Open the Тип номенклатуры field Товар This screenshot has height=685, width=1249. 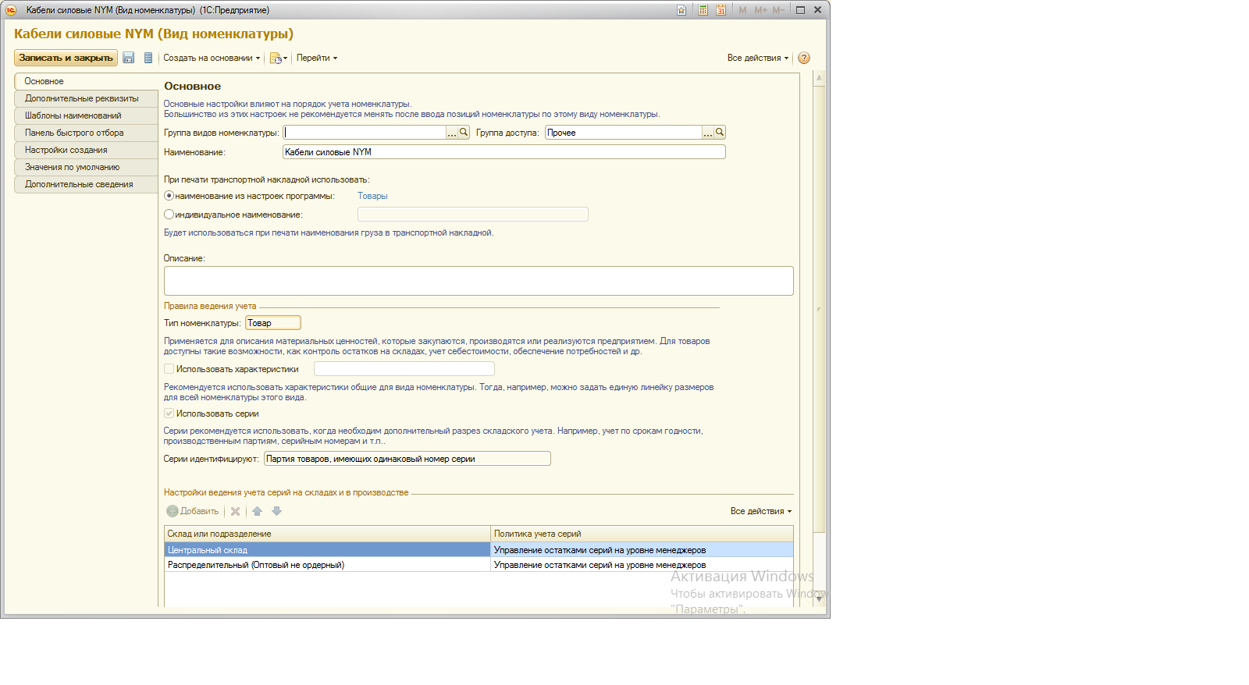pyautogui.click(x=273, y=323)
